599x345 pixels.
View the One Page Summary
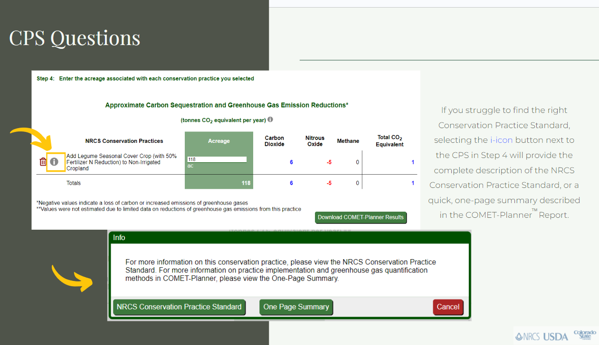point(296,307)
